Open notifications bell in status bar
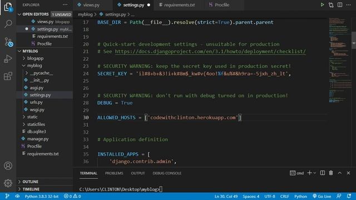The height and width of the screenshot is (200, 356). (349, 196)
